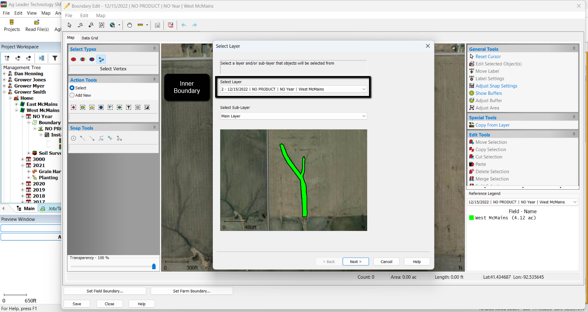Click the filter funnel icon in Project Workspace

tap(55, 58)
